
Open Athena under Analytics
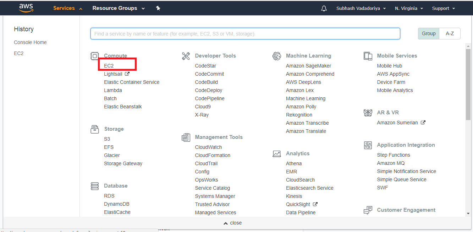point(294,163)
